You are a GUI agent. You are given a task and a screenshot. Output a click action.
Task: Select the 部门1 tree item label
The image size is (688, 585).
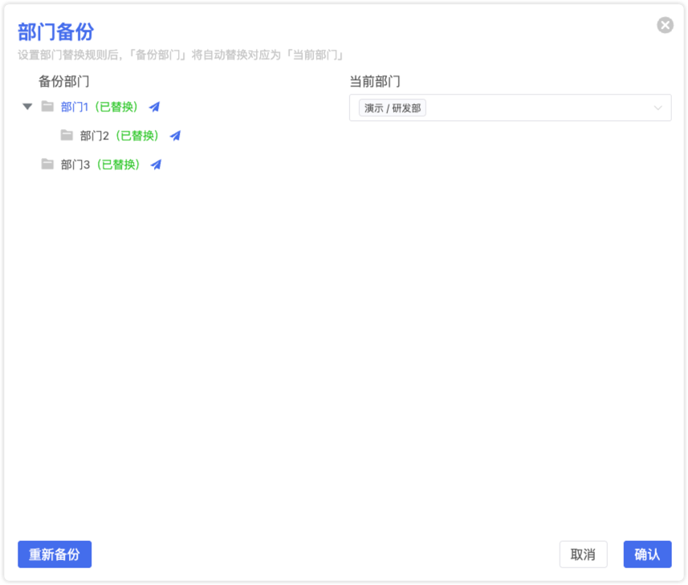pyautogui.click(x=75, y=107)
